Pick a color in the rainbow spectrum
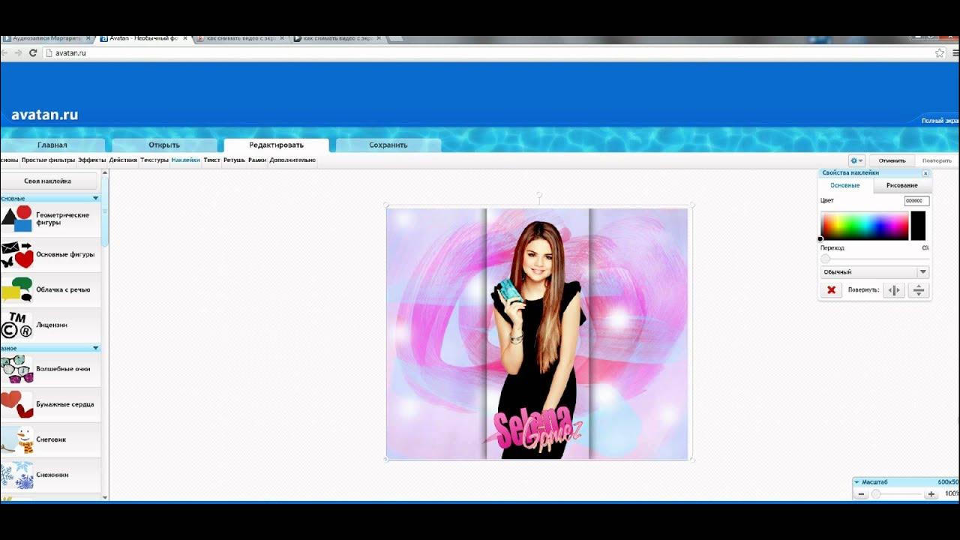The width and height of the screenshot is (960, 540). (x=865, y=226)
